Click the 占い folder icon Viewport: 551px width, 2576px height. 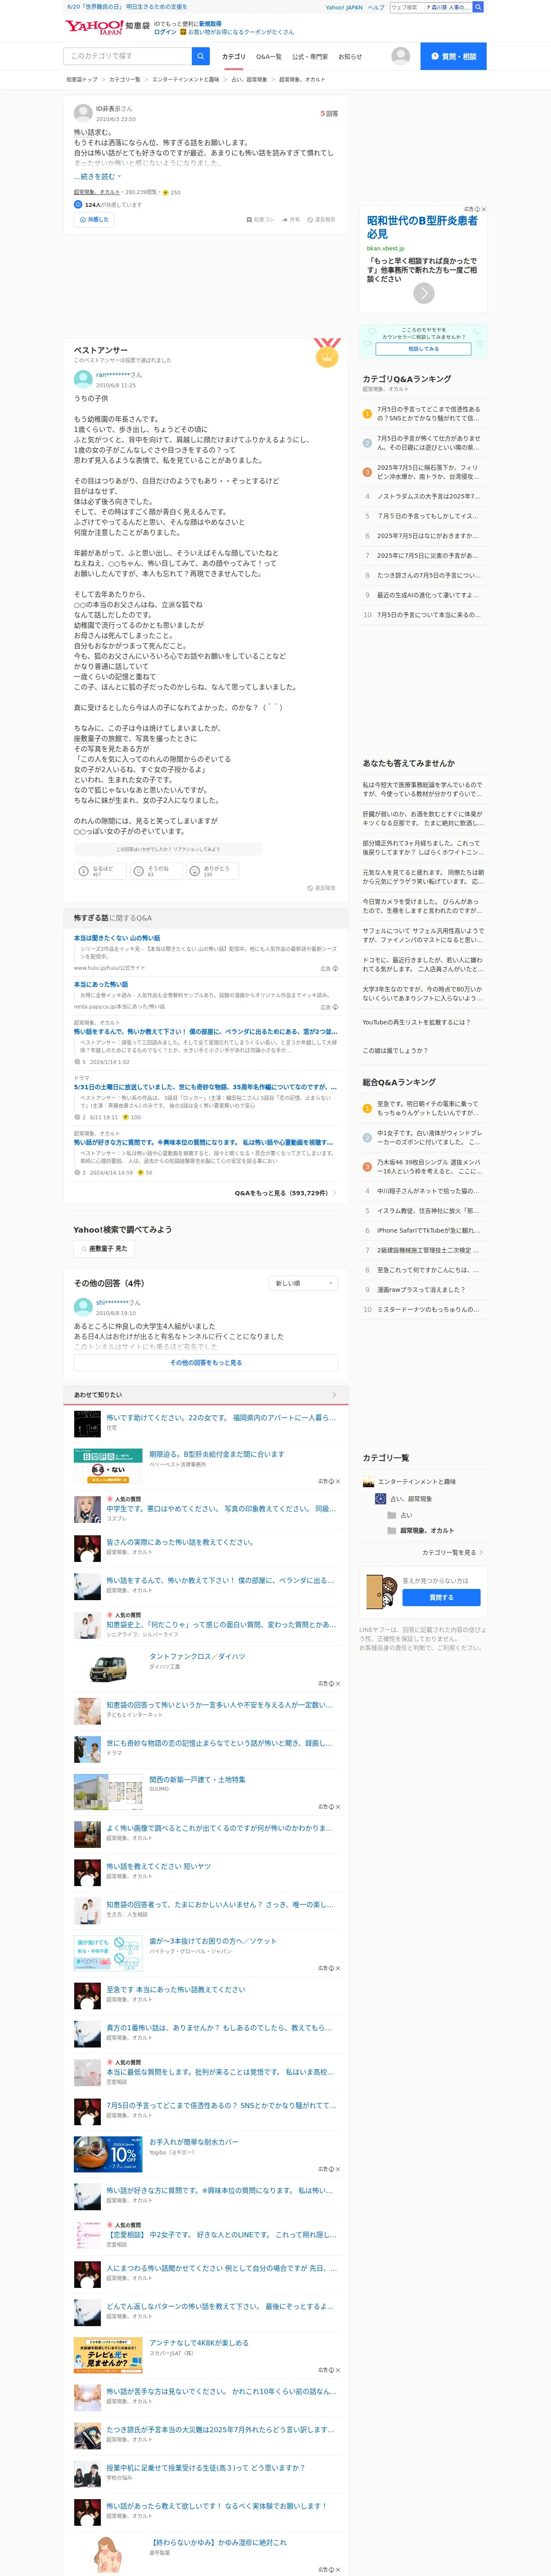point(392,1515)
